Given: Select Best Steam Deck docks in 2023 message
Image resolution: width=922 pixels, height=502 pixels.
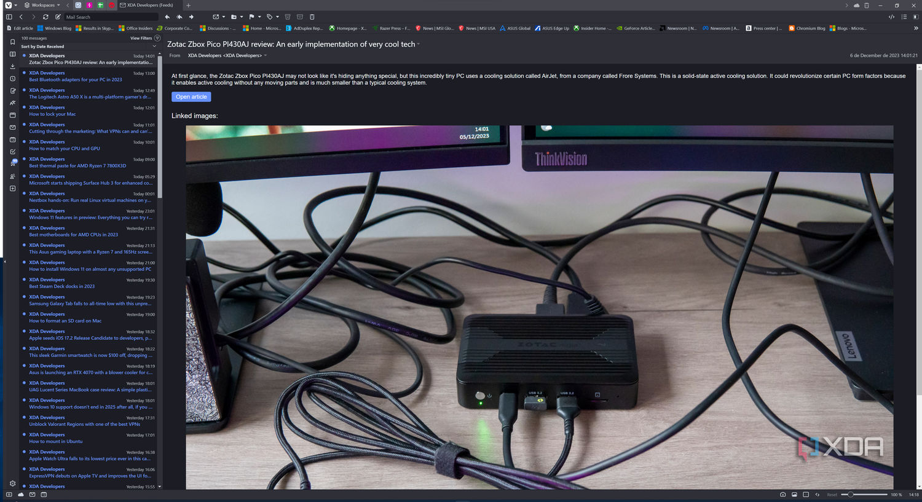Looking at the screenshot, I should point(89,283).
